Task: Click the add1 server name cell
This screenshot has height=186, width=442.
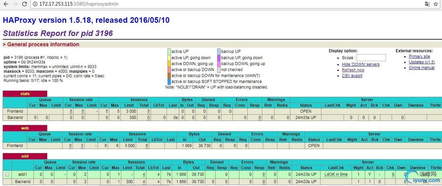Action: pyautogui.click(x=23, y=175)
